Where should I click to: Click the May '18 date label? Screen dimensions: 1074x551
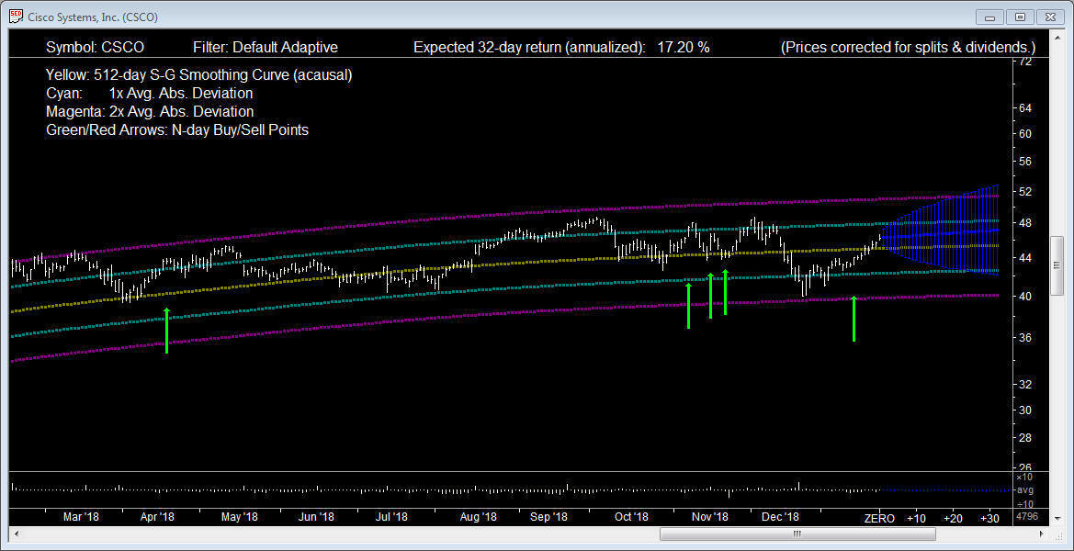(x=239, y=517)
